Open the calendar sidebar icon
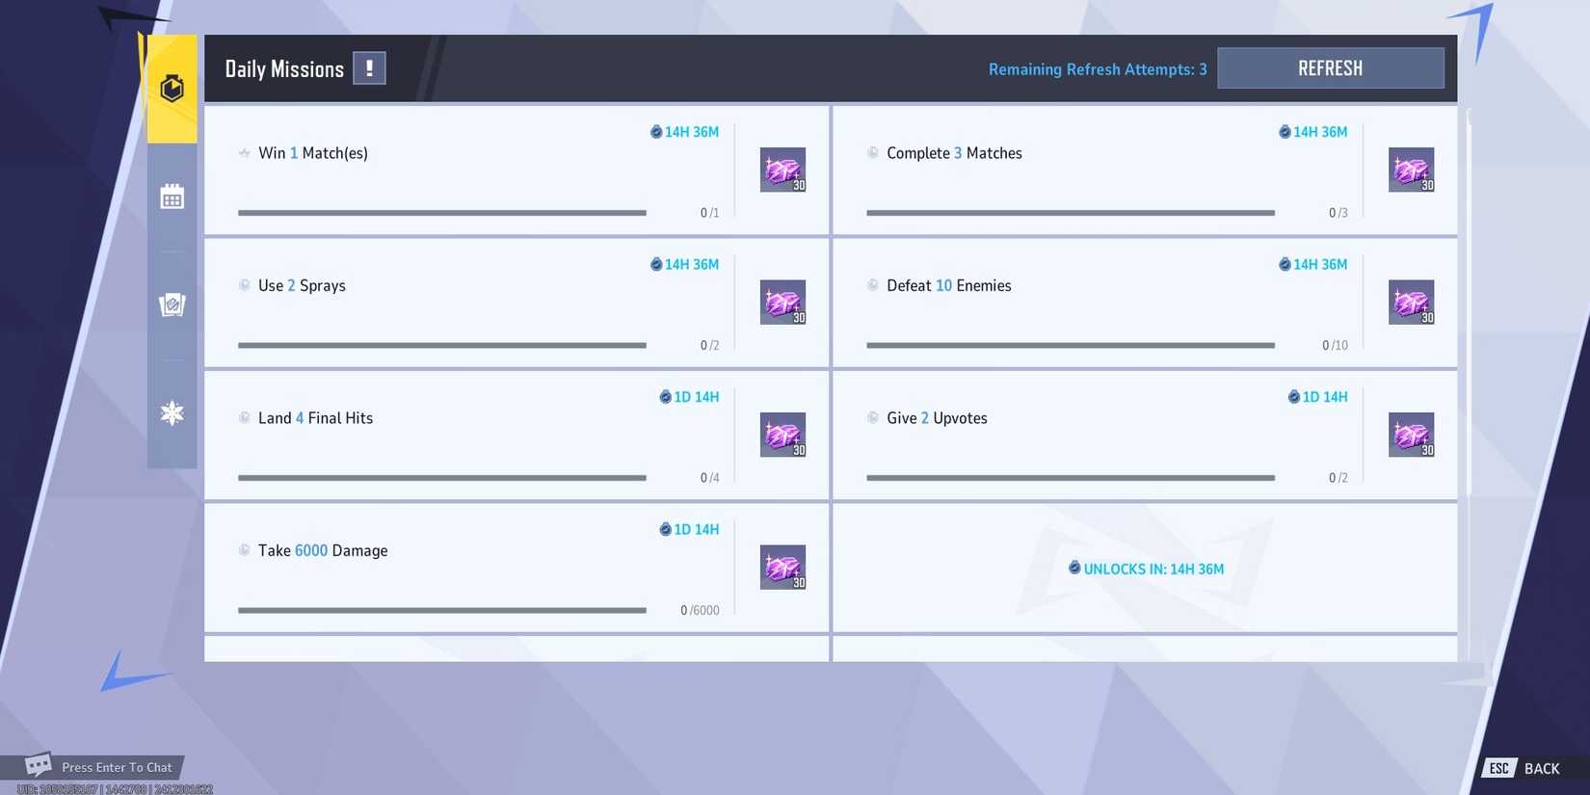Image resolution: width=1590 pixels, height=795 pixels. 172,197
